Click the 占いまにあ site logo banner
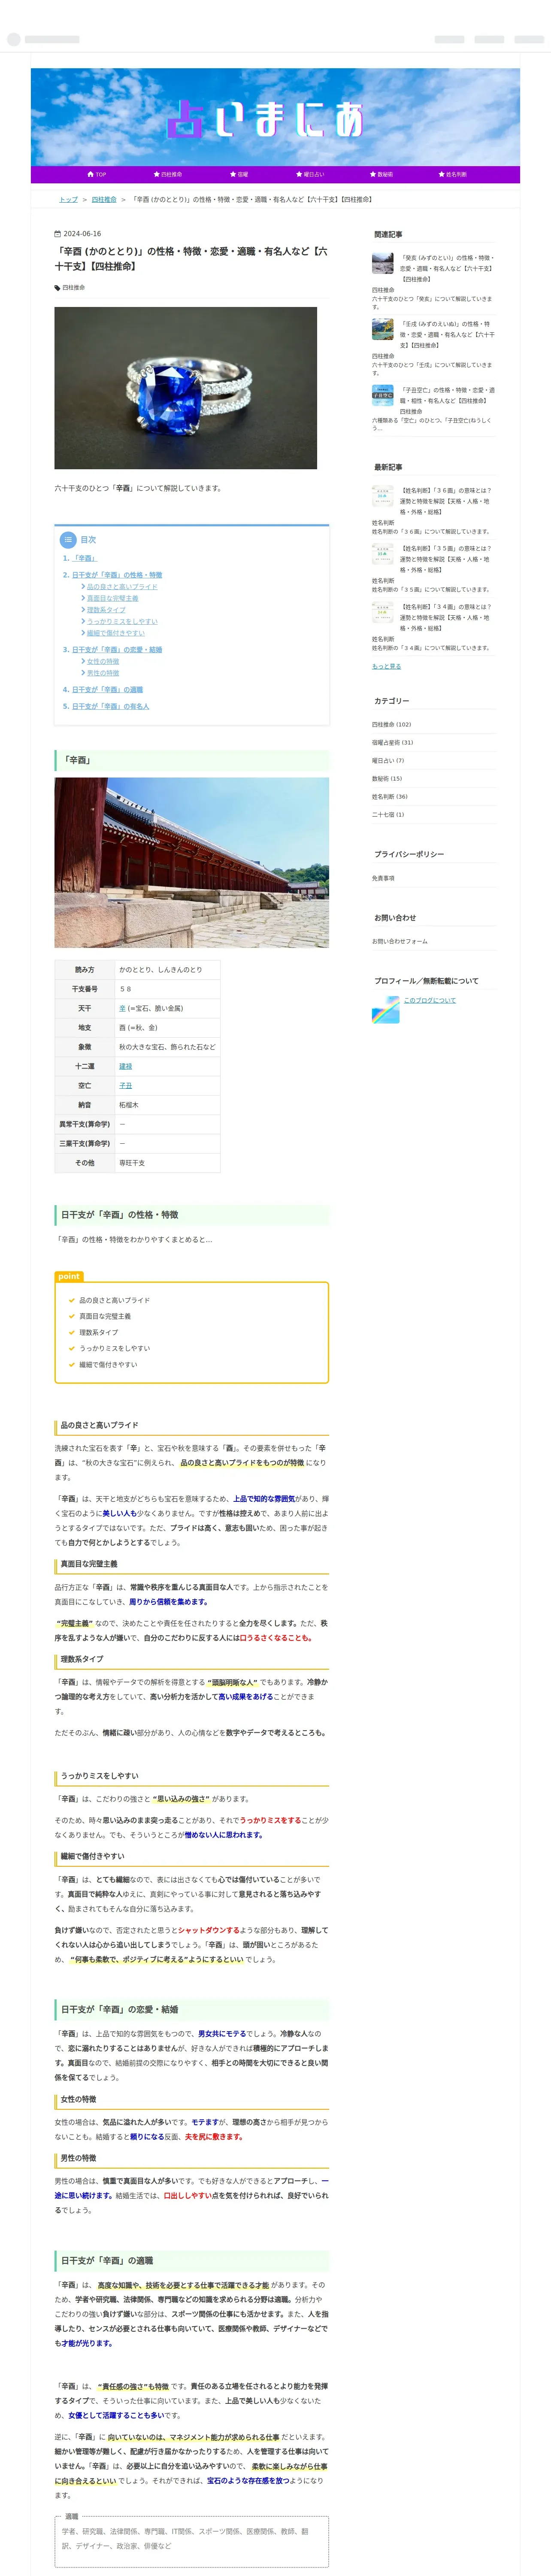This screenshot has width=551, height=2576. click(275, 117)
